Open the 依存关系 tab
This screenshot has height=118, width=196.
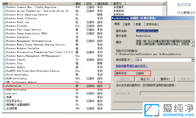point(151,24)
